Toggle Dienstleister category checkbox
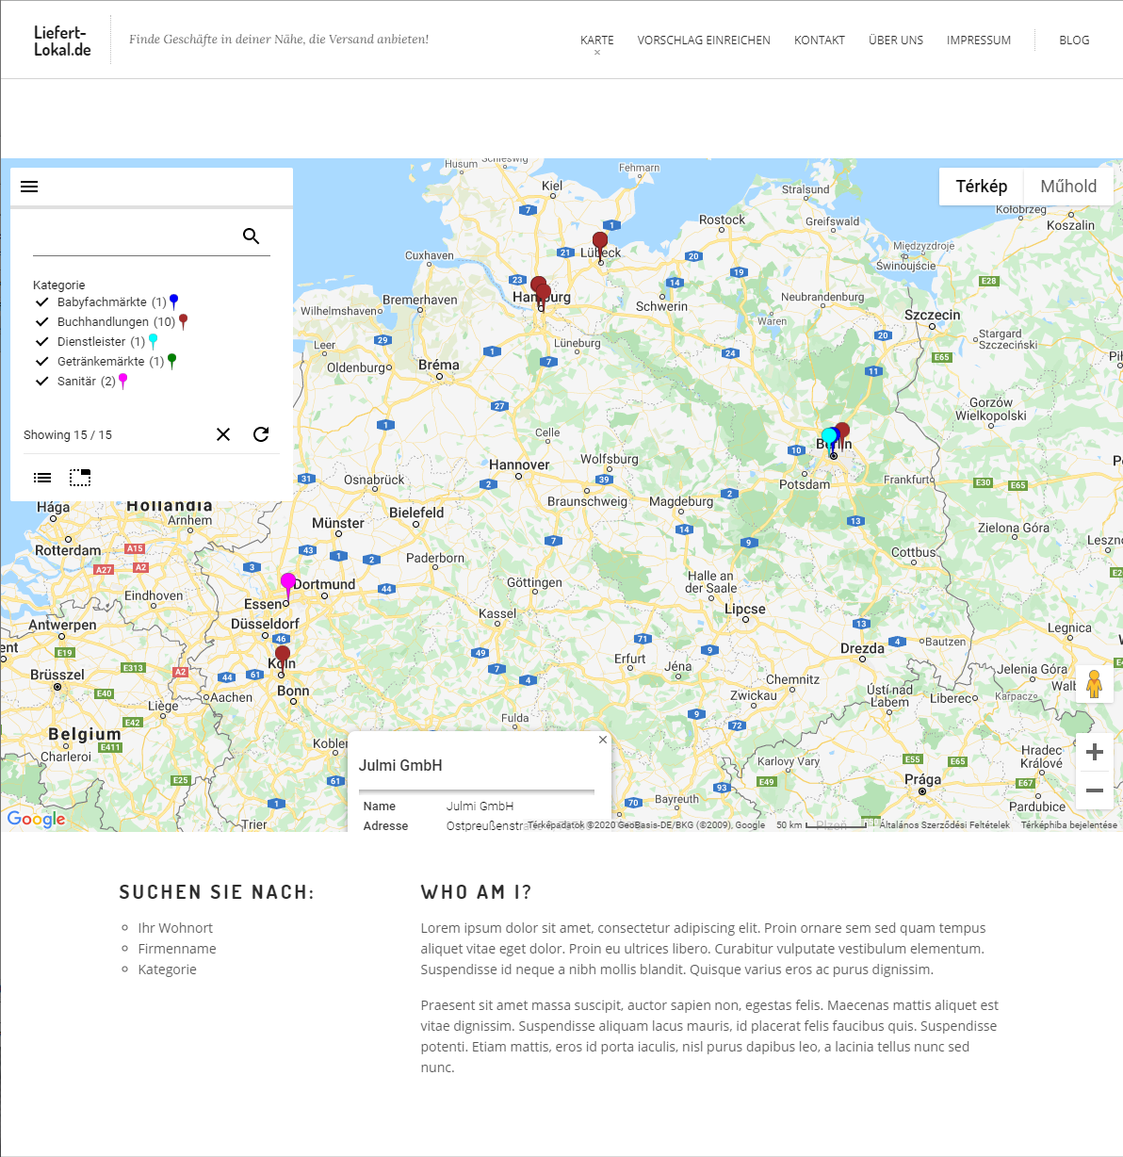The width and height of the screenshot is (1123, 1157). (x=41, y=341)
